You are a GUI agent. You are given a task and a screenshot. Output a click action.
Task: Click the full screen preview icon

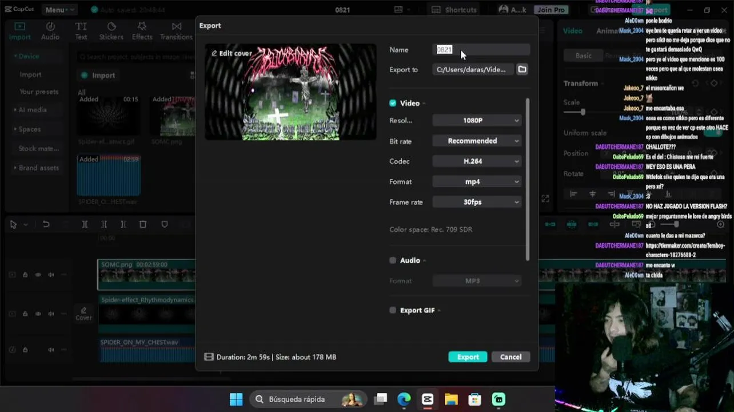click(545, 199)
